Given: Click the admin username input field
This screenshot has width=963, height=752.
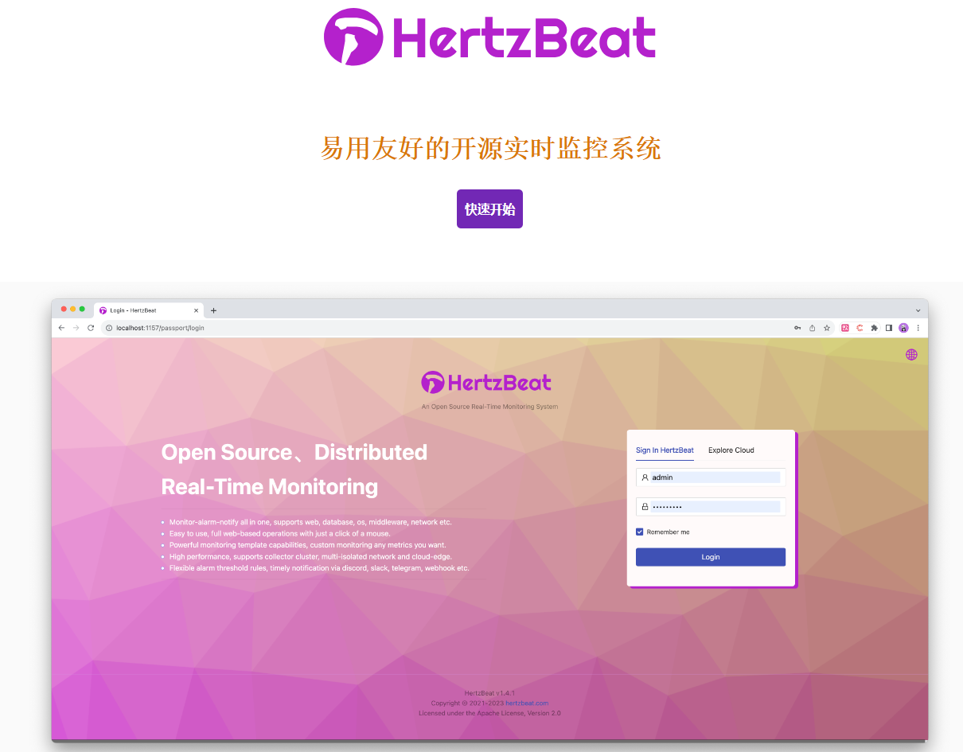Looking at the screenshot, I should pos(714,477).
